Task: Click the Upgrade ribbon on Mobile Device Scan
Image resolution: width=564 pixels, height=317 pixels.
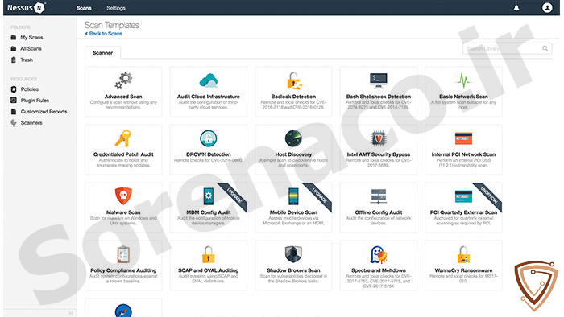Action: pos(319,196)
